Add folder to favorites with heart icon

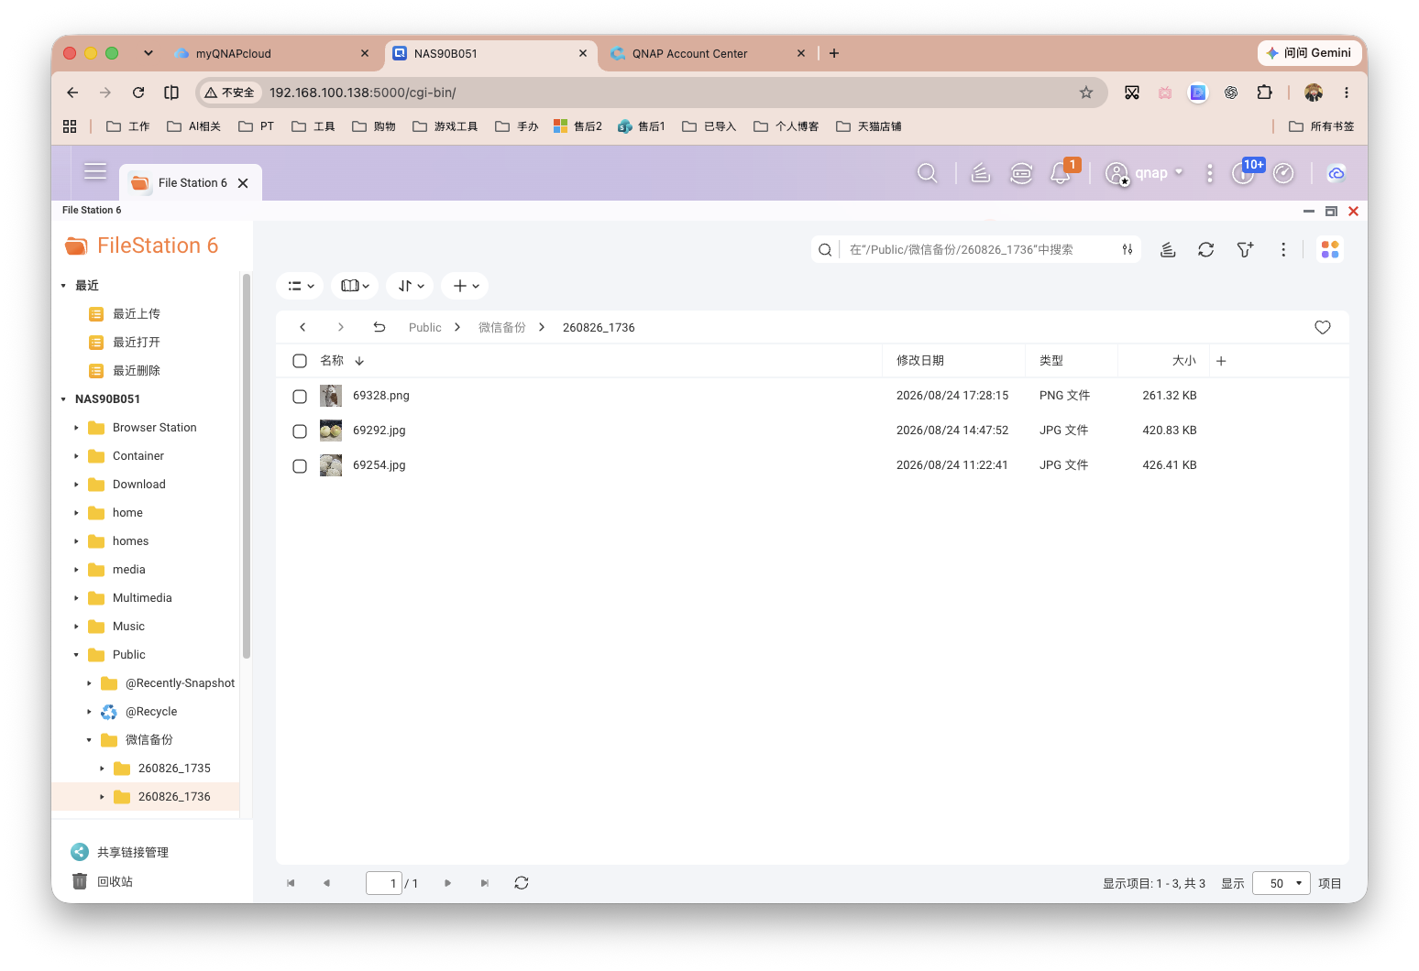tap(1323, 327)
